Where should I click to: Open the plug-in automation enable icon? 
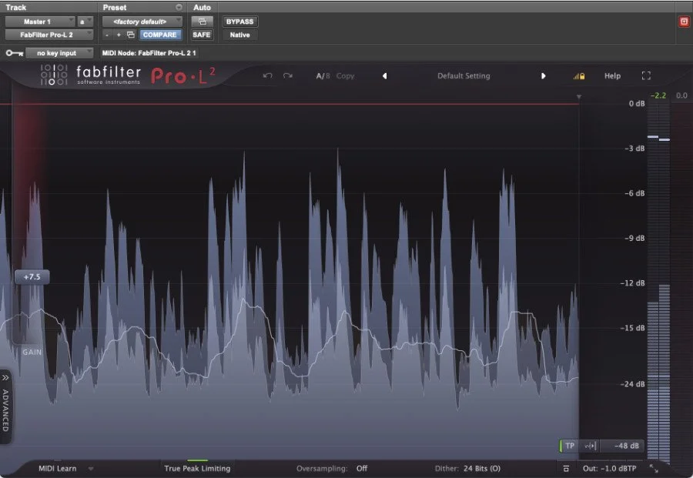tap(202, 22)
